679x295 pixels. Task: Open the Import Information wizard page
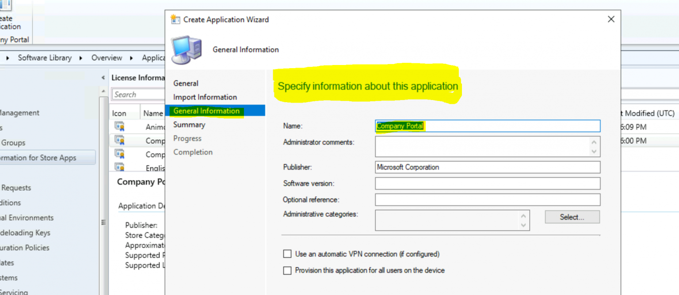tap(205, 97)
